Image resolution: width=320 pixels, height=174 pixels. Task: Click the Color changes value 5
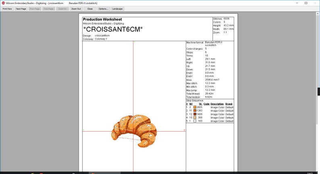click(206, 49)
